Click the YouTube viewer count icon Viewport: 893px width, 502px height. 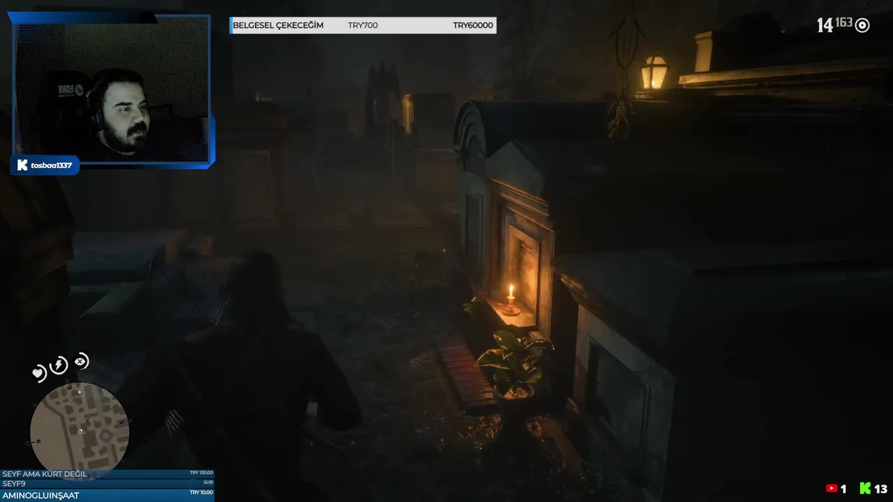click(832, 489)
